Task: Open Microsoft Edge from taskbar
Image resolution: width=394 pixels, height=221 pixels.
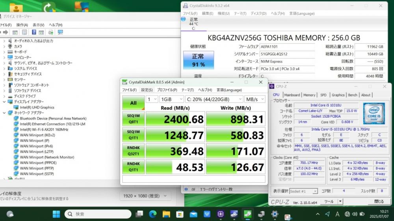Action: 152,214
